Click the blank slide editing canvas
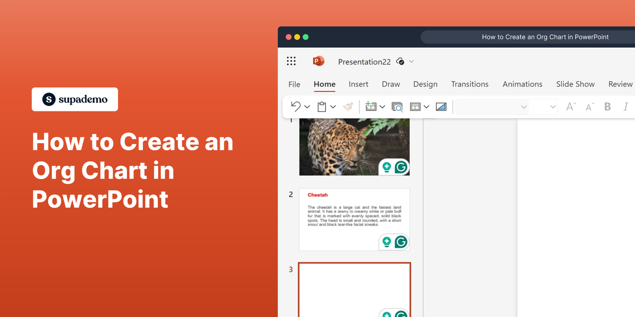 point(576,218)
